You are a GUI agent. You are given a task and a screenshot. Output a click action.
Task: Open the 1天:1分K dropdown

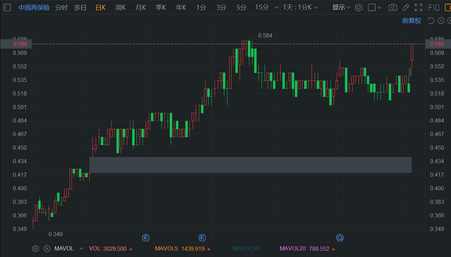[x=300, y=7]
